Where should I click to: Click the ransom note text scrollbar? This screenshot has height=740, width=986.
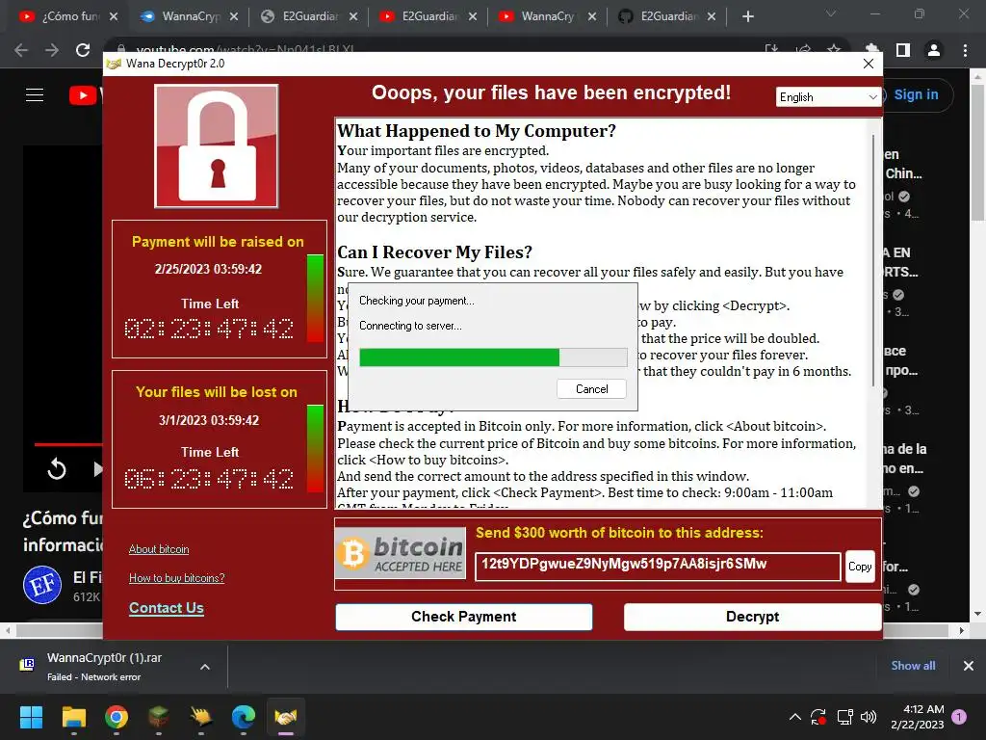(x=872, y=260)
